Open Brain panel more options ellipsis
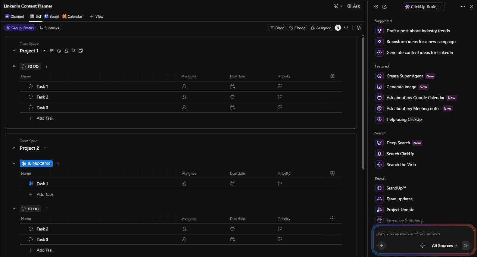The height and width of the screenshot is (257, 477). pos(463,7)
